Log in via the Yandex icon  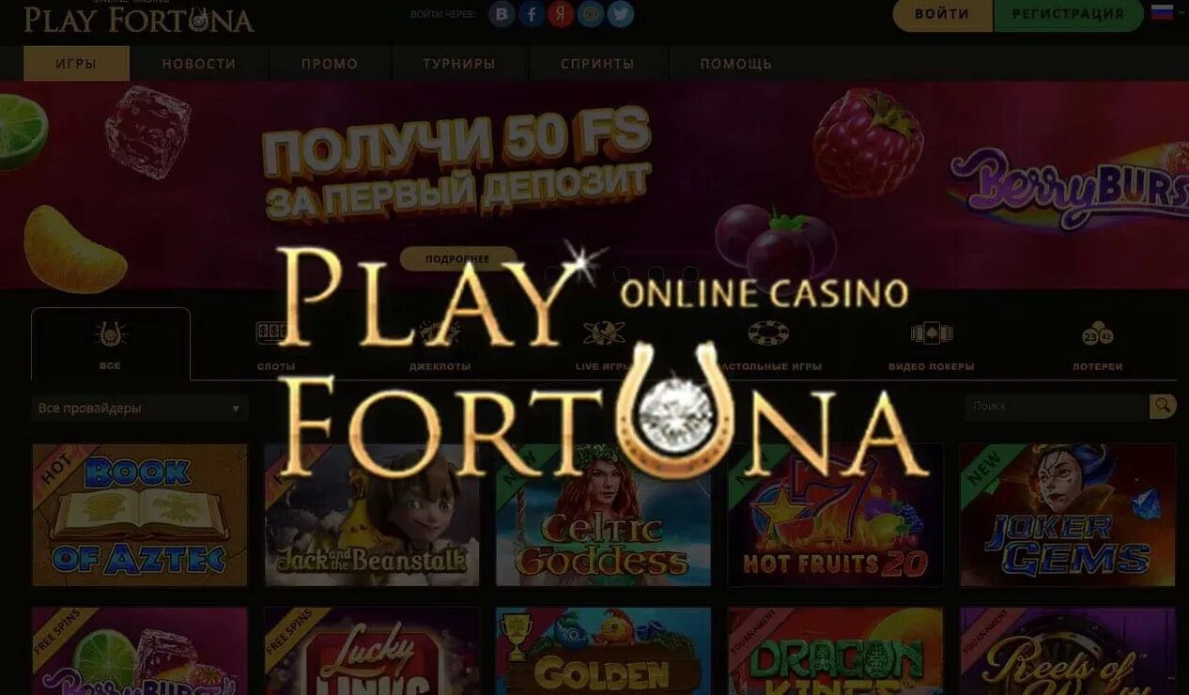(x=562, y=14)
